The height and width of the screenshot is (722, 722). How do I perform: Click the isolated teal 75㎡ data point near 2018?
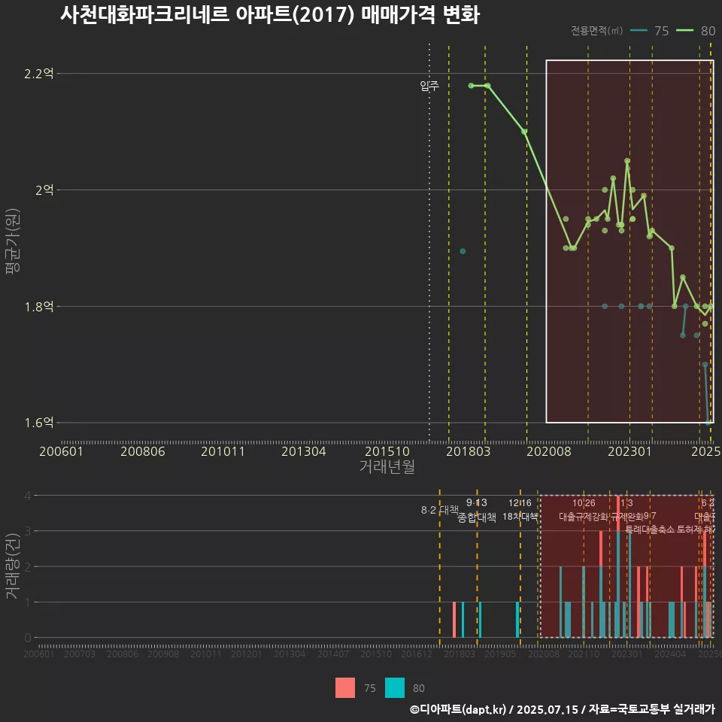click(x=463, y=251)
